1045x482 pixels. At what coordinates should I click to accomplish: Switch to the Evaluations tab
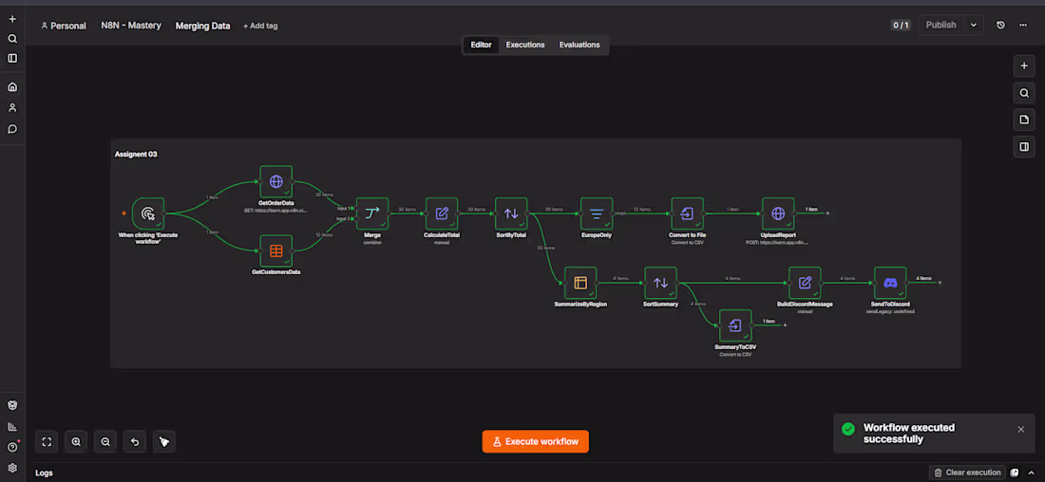579,45
